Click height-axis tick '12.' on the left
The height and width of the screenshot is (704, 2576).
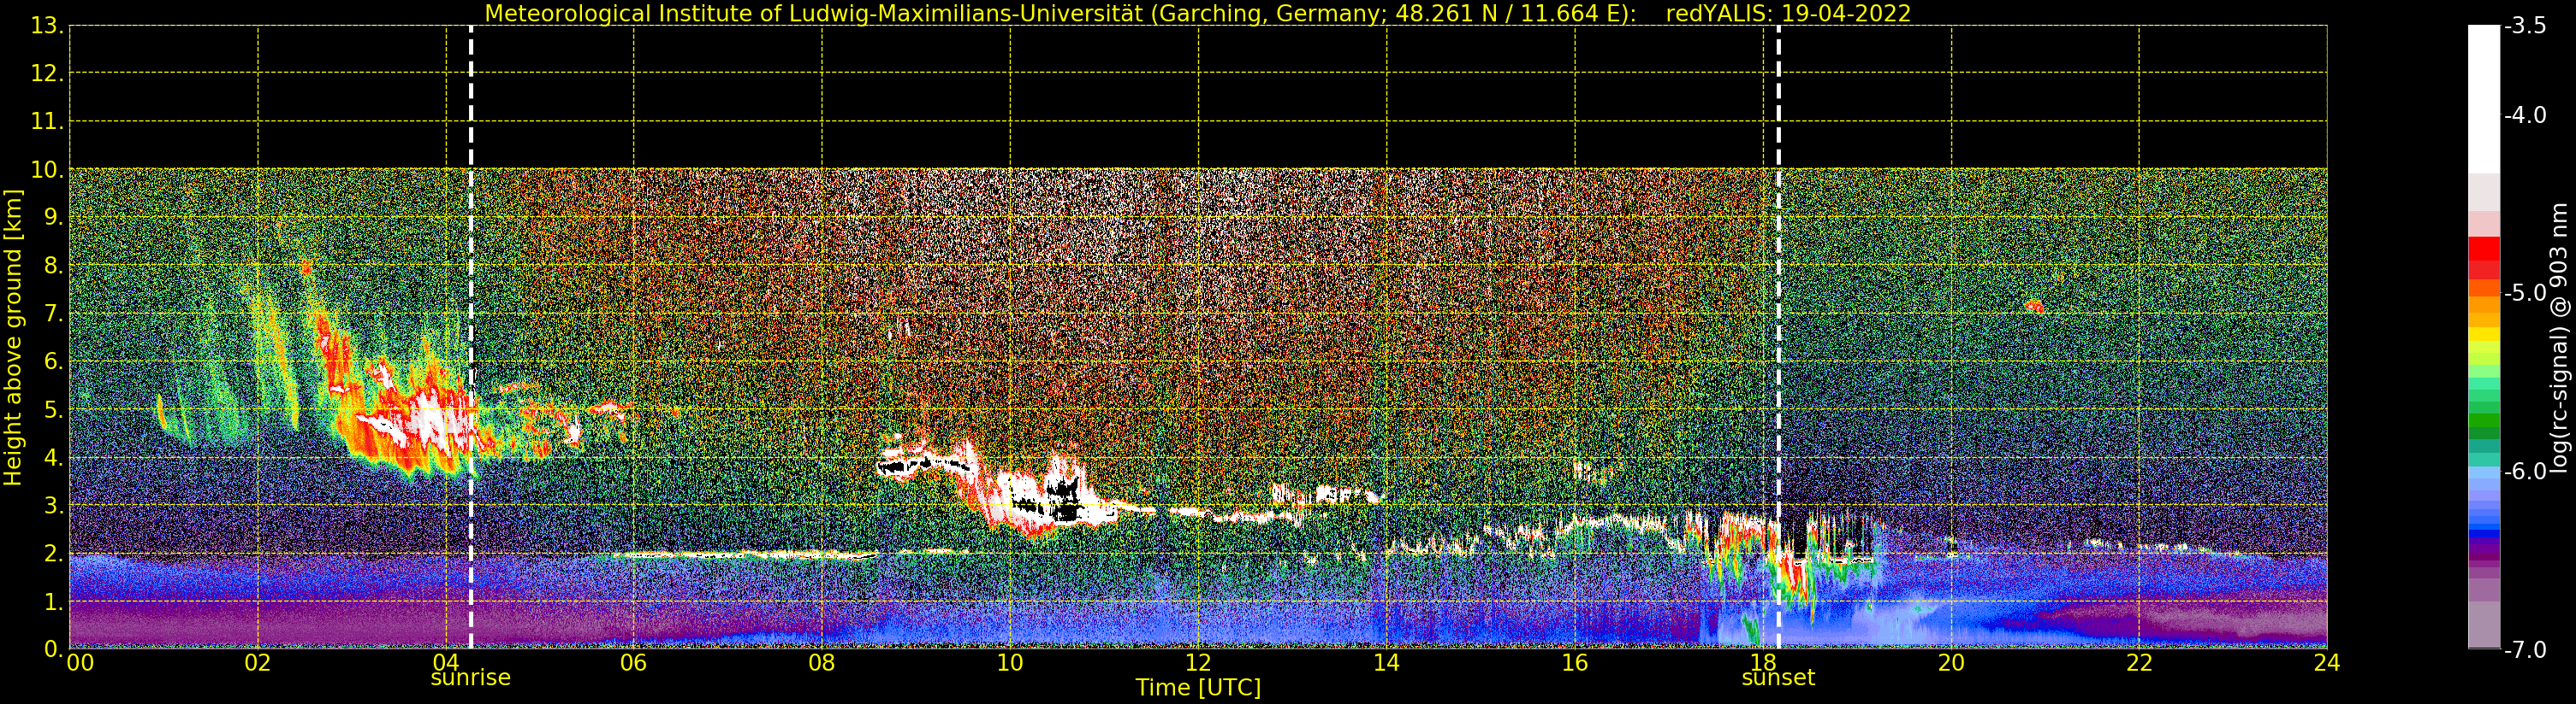click(47, 73)
